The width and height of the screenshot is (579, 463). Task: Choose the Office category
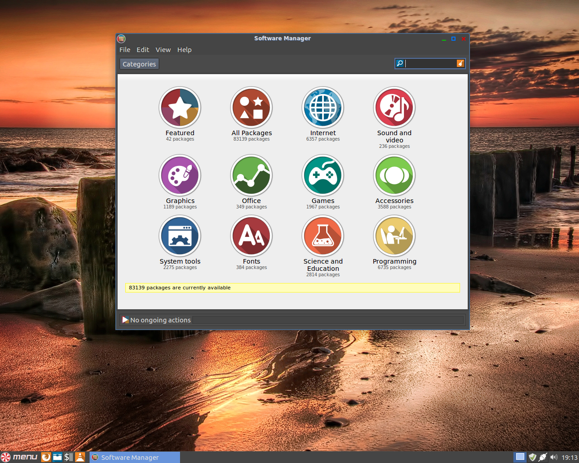pyautogui.click(x=252, y=182)
